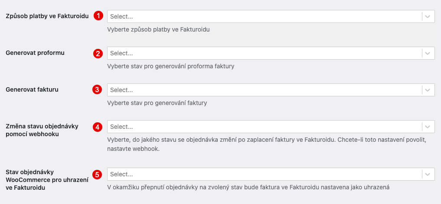This screenshot has height=204, width=441.
Task: Click the Generovat proformu label
Action: pos(35,53)
